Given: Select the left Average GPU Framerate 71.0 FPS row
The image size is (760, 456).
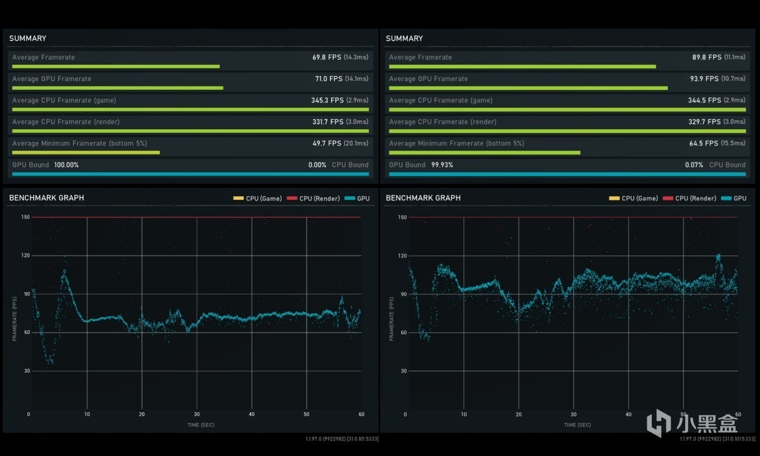Looking at the screenshot, I should pos(190,82).
